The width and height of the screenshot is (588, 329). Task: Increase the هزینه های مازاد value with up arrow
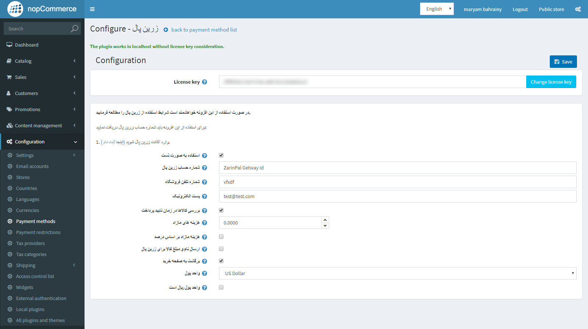325,220
